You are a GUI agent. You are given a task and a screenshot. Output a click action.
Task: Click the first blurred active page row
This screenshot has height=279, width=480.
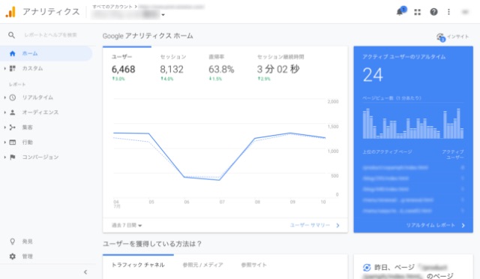413,168
